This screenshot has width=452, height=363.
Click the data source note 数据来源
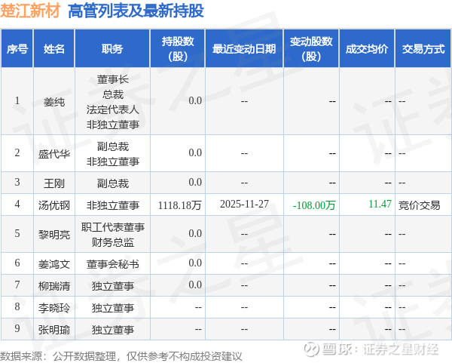click(x=121, y=356)
